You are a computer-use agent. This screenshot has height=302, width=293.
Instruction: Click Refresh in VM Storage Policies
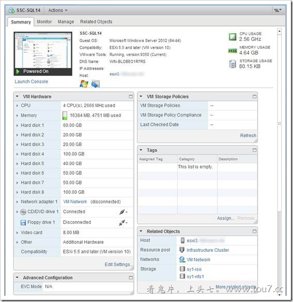(248, 135)
